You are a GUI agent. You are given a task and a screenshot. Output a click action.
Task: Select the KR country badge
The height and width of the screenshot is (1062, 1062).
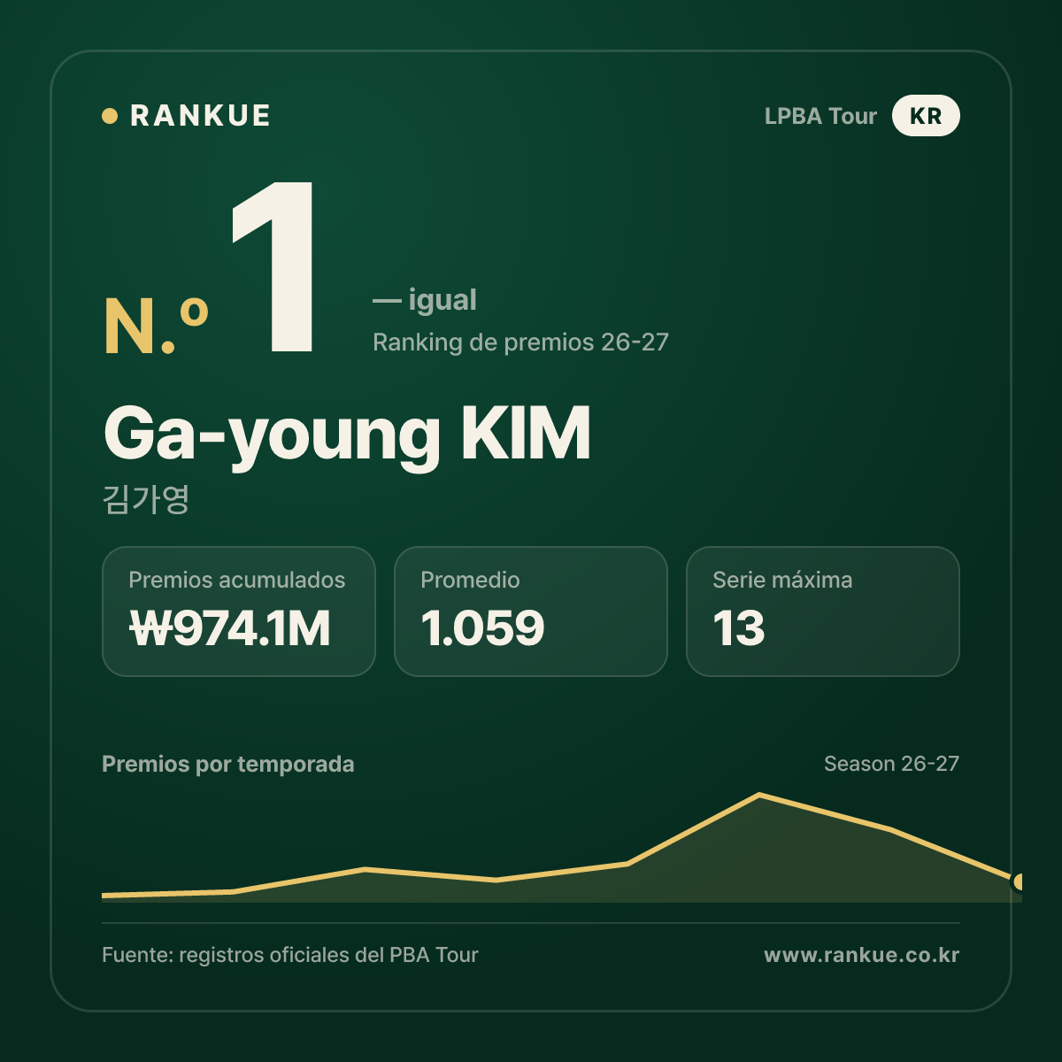pyautogui.click(x=926, y=116)
